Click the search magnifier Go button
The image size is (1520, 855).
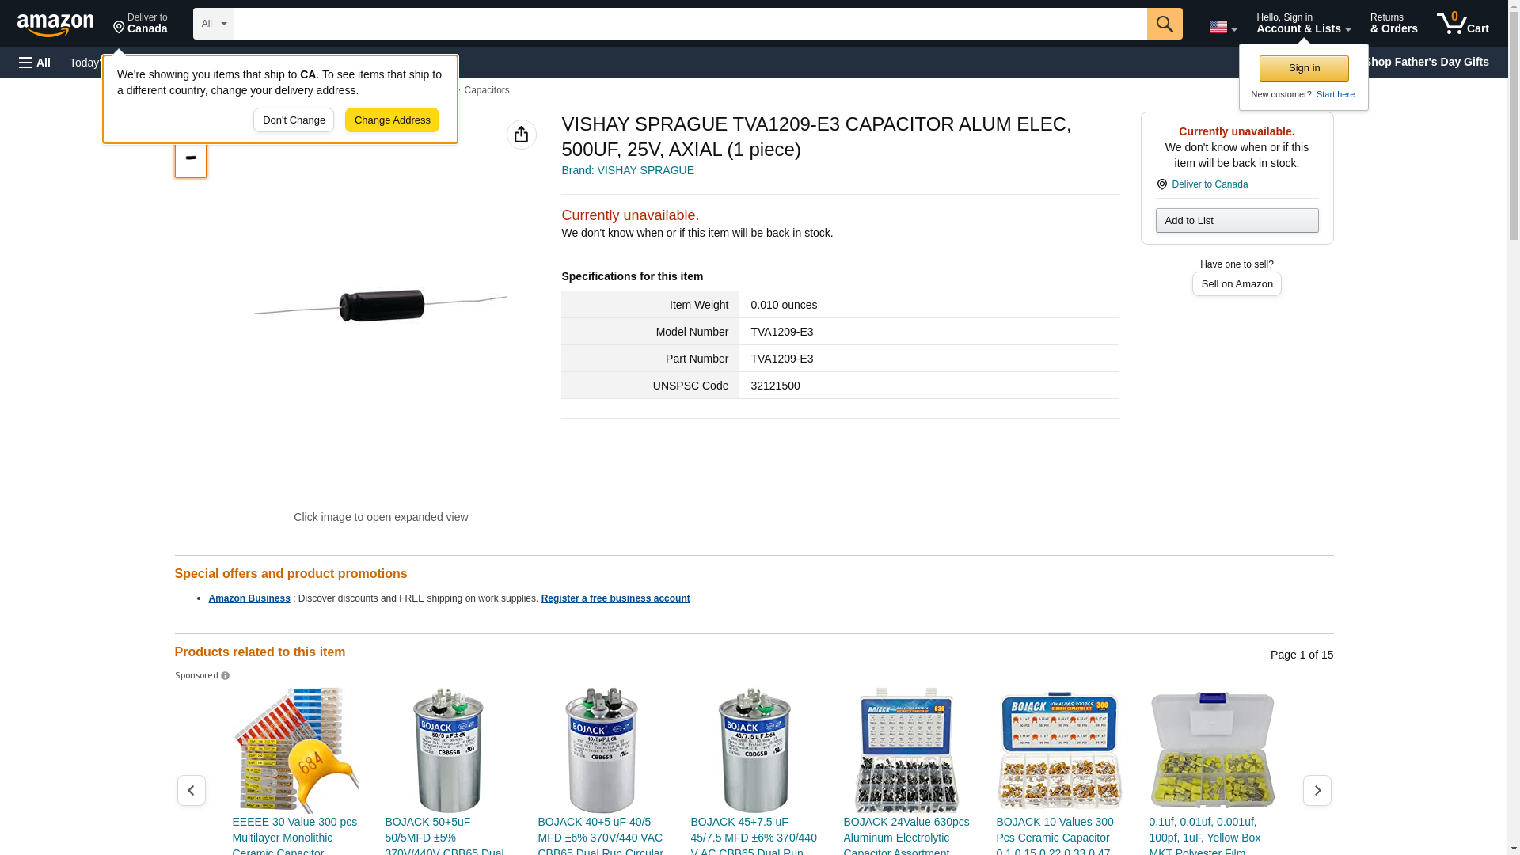[1164, 24]
